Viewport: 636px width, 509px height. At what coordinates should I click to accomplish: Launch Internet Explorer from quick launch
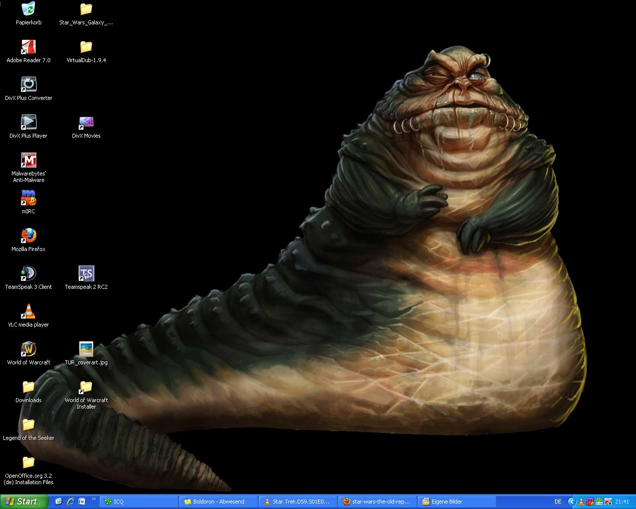tap(71, 502)
